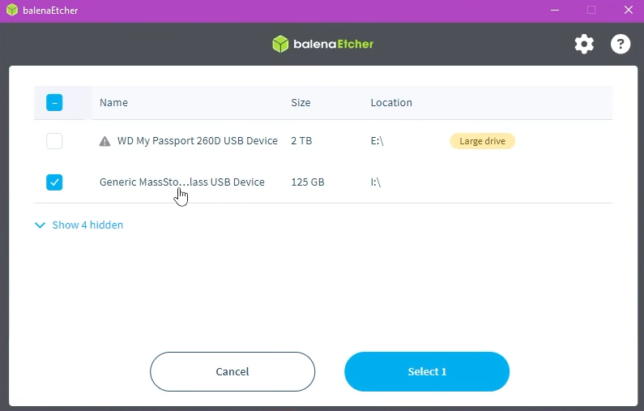The width and height of the screenshot is (644, 411).
Task: Expand the Show 4 hidden chevron
Action: point(40,225)
